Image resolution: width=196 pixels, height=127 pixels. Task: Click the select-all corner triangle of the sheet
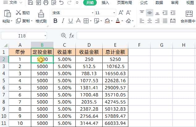point(5,45)
